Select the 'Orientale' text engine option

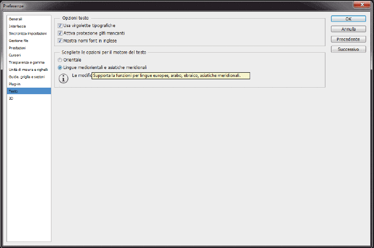click(60, 60)
